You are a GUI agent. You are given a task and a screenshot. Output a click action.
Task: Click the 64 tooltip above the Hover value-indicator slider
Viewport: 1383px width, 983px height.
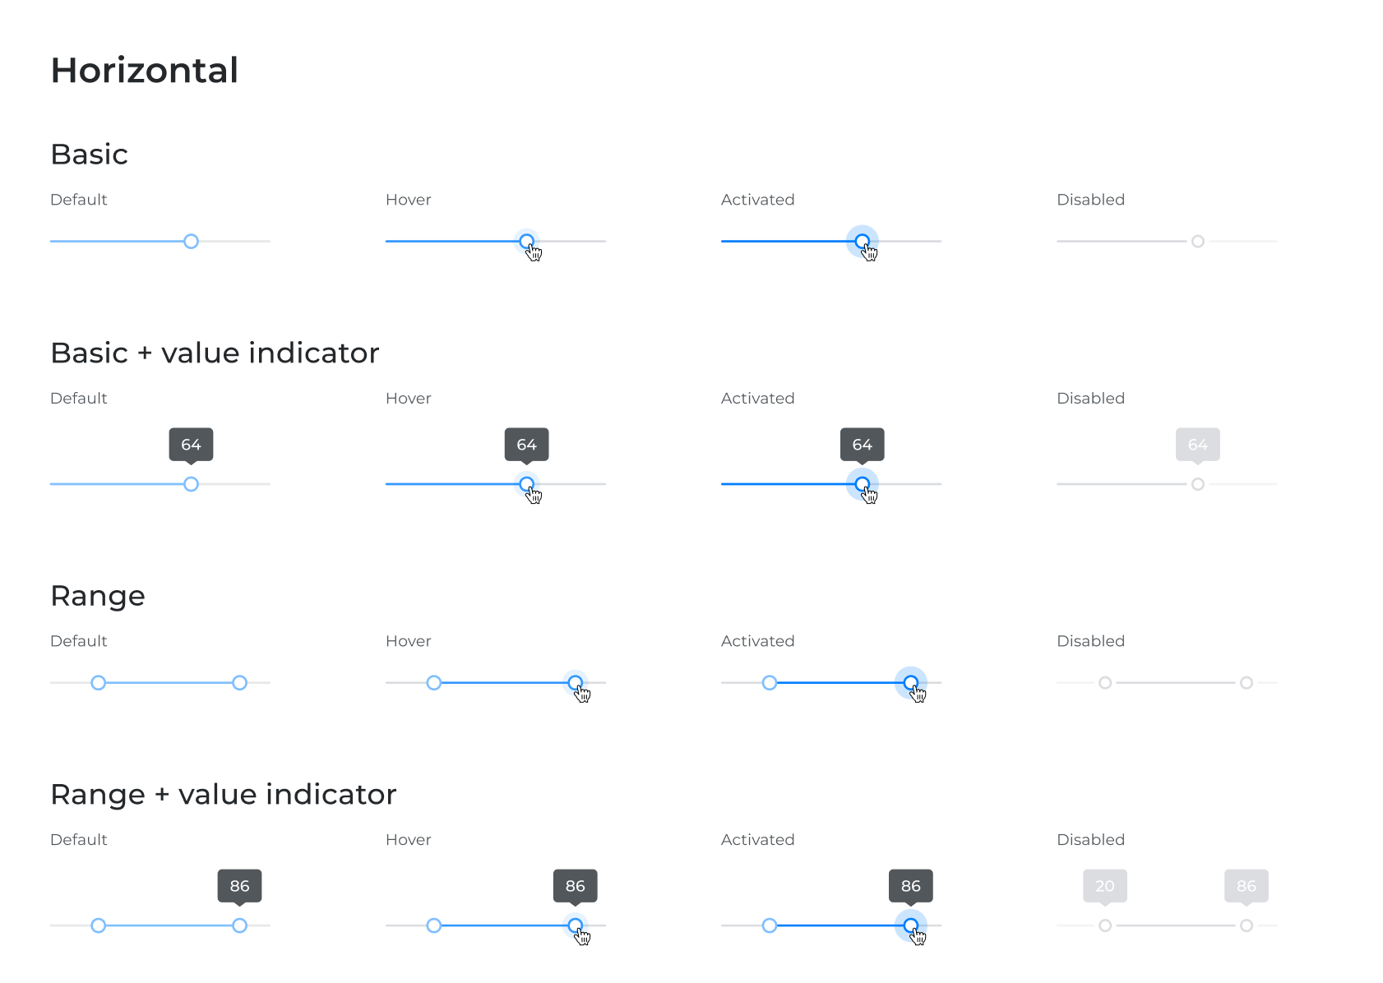point(527,445)
